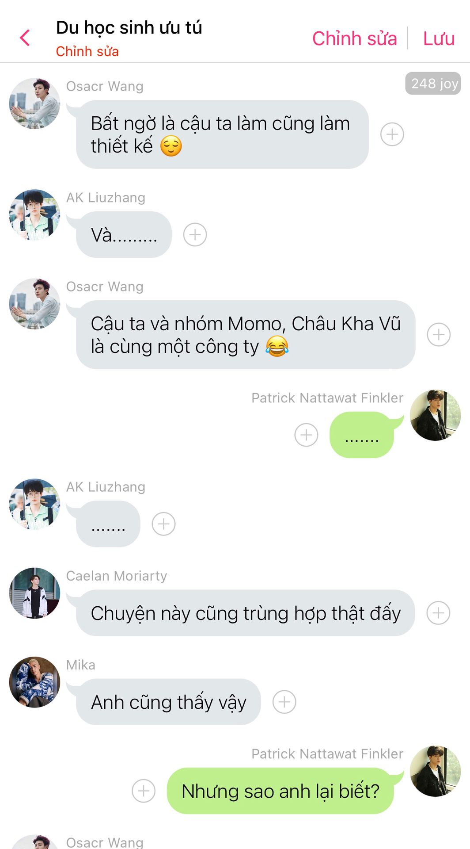Click plus icon beside 'cùng một công ty' message
The width and height of the screenshot is (470, 849).
tap(439, 335)
